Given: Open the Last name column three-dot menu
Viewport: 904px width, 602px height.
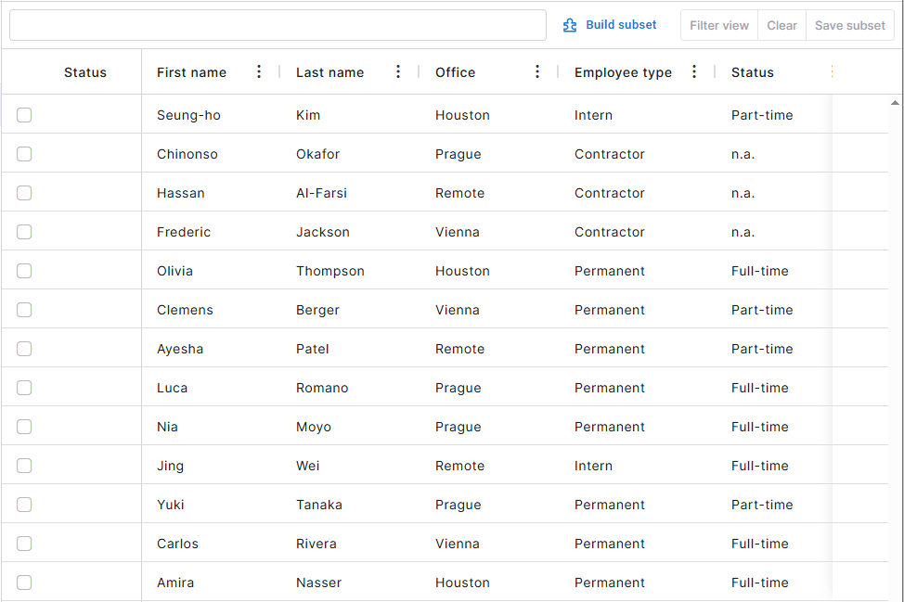Looking at the screenshot, I should pyautogui.click(x=398, y=72).
